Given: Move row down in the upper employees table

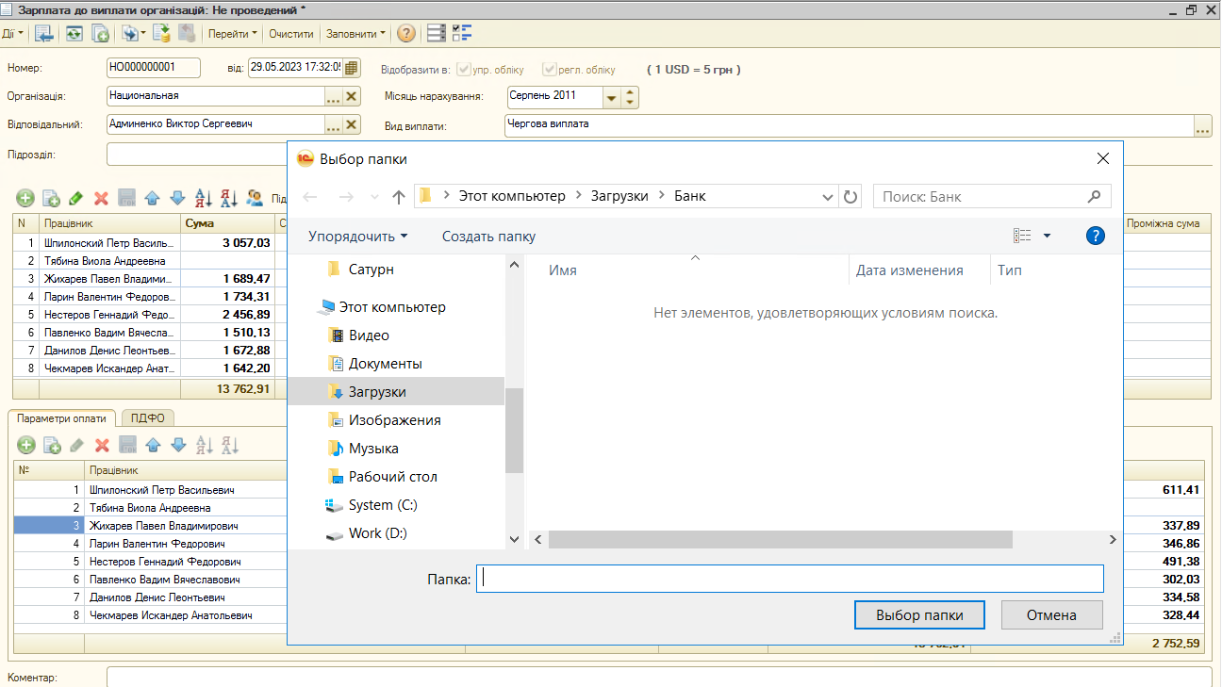Looking at the screenshot, I should (x=177, y=198).
